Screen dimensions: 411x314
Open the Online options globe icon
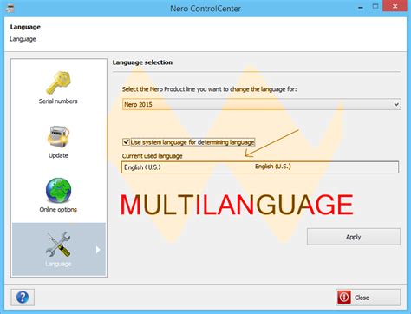coord(58,190)
